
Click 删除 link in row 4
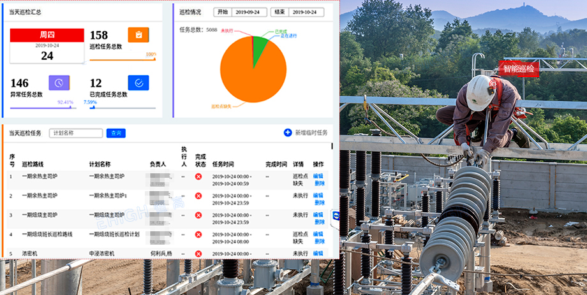(x=319, y=241)
